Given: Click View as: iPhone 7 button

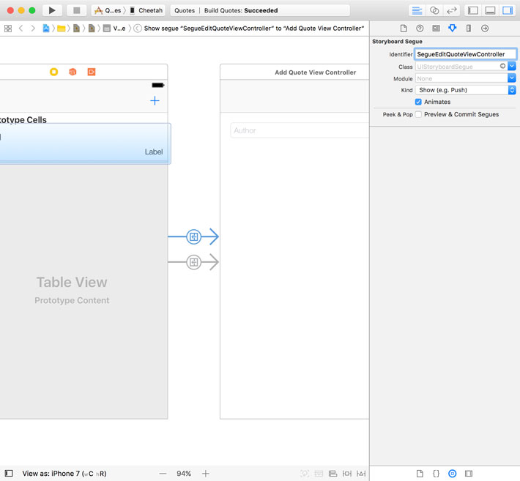Looking at the screenshot, I should [x=64, y=474].
